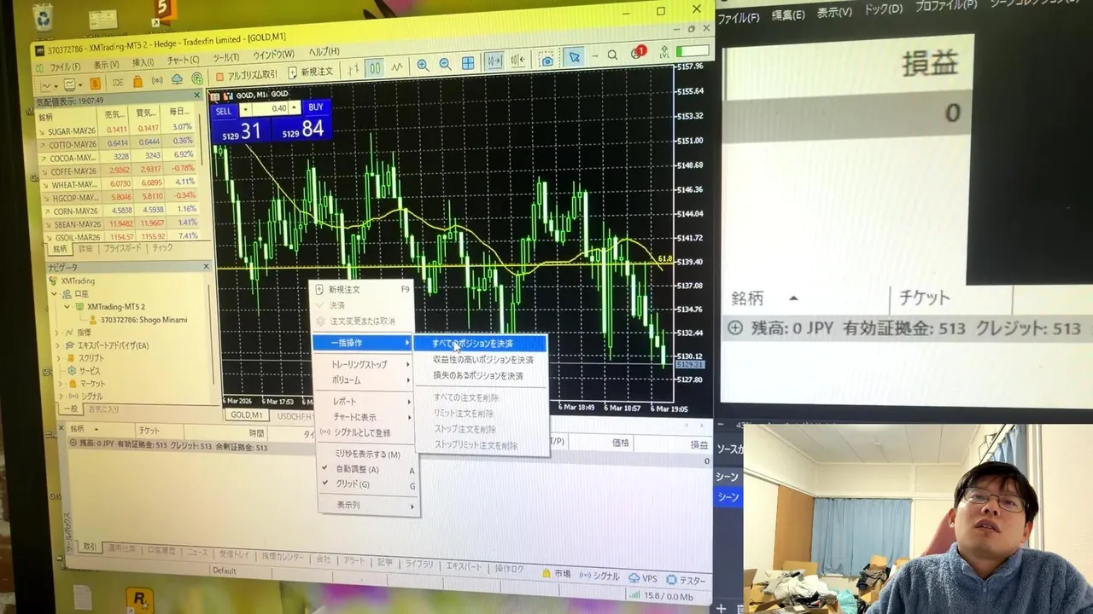Open ボリューム submenu in context menu
Image resolution: width=1093 pixels, height=614 pixels.
[x=364, y=380]
